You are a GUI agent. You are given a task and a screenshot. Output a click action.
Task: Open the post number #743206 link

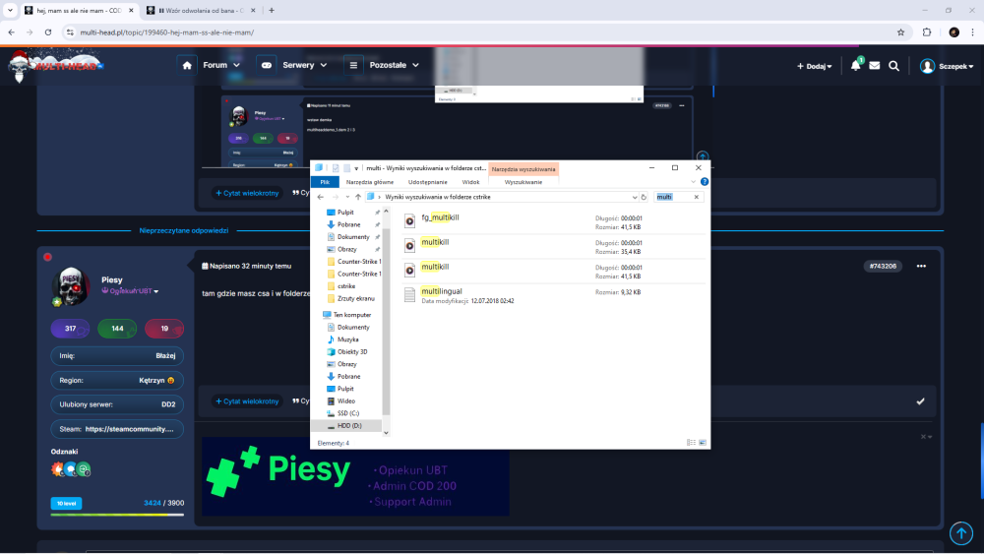(x=883, y=266)
